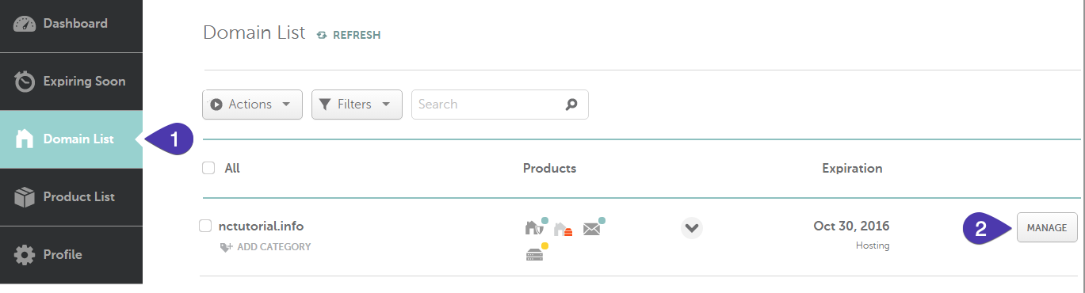This screenshot has height=293, width=1085.
Task: Click the Profile gear icon
Action: [x=25, y=255]
